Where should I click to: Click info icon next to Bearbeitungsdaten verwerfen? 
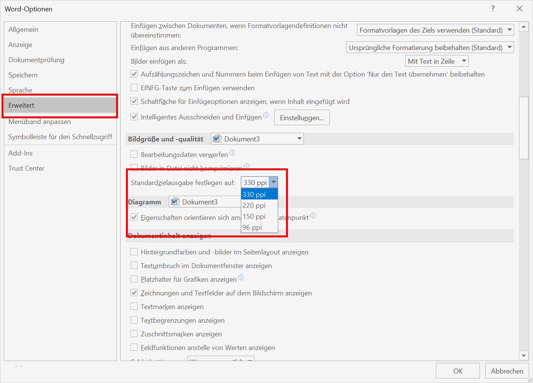click(x=232, y=152)
